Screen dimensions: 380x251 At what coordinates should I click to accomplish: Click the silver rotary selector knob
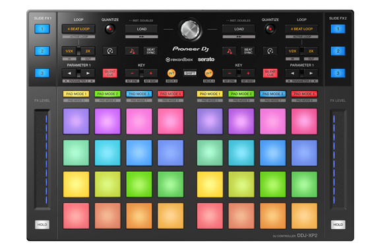(190, 30)
